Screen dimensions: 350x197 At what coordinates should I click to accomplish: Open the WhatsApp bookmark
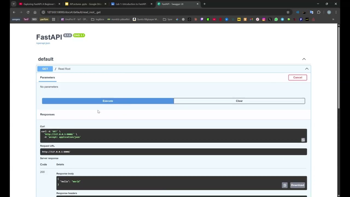(276, 19)
